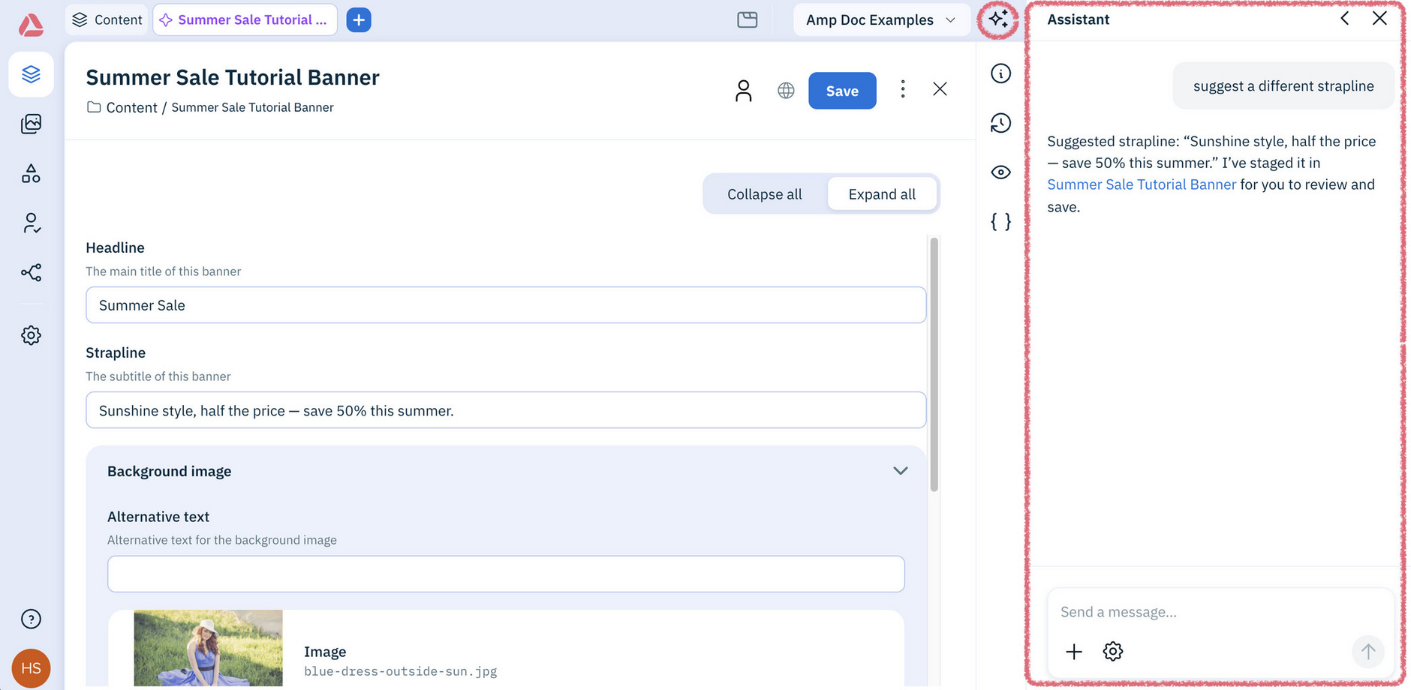
Task: Close the Assistant panel
Action: pos(1379,19)
